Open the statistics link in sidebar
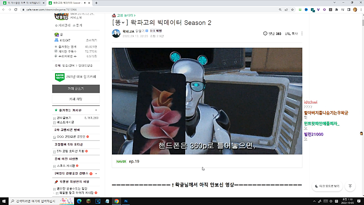Screen dimensions: 364x205 click(77, 25)
